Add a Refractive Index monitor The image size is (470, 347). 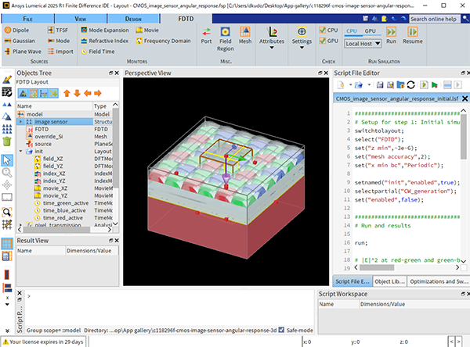pyautogui.click(x=105, y=41)
